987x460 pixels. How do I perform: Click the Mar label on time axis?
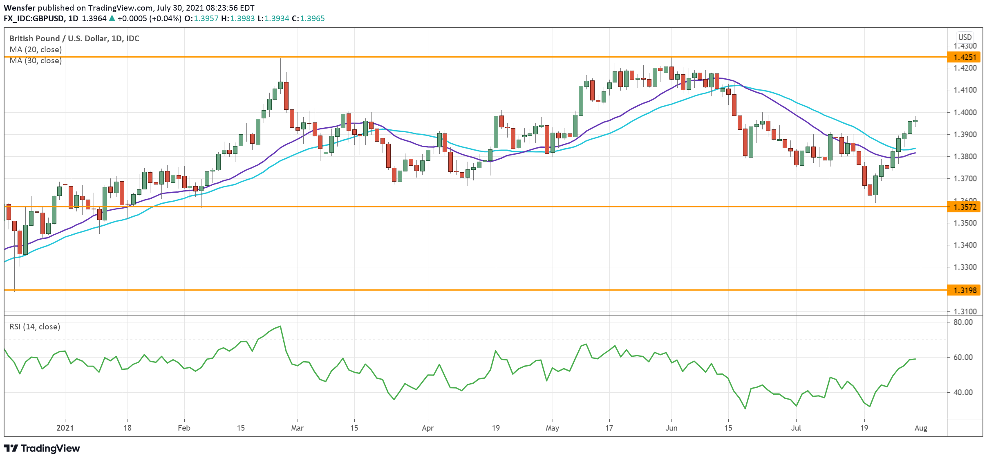coord(297,428)
